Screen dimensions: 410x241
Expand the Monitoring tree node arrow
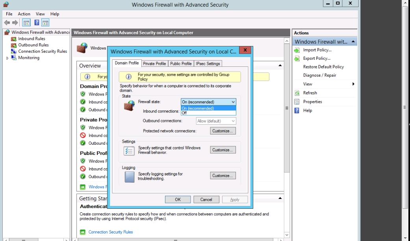point(7,58)
